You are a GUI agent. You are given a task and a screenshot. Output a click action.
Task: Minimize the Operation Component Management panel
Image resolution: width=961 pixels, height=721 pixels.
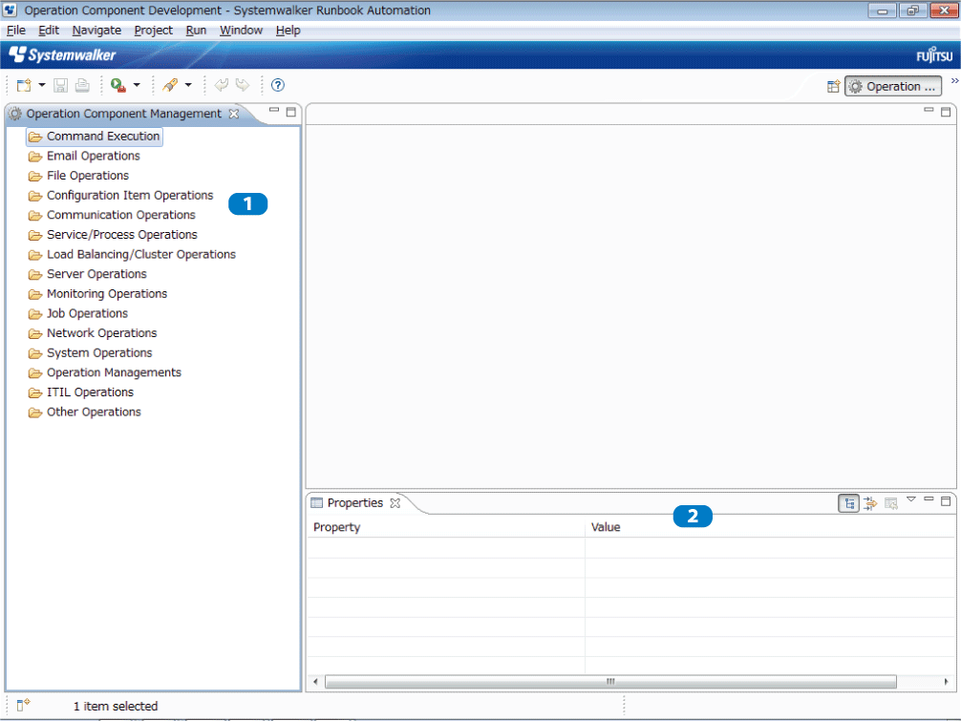[274, 111]
